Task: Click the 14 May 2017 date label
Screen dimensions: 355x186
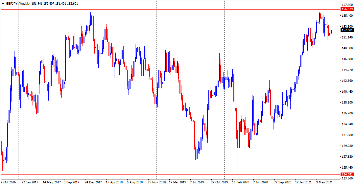Action: tap(52, 182)
